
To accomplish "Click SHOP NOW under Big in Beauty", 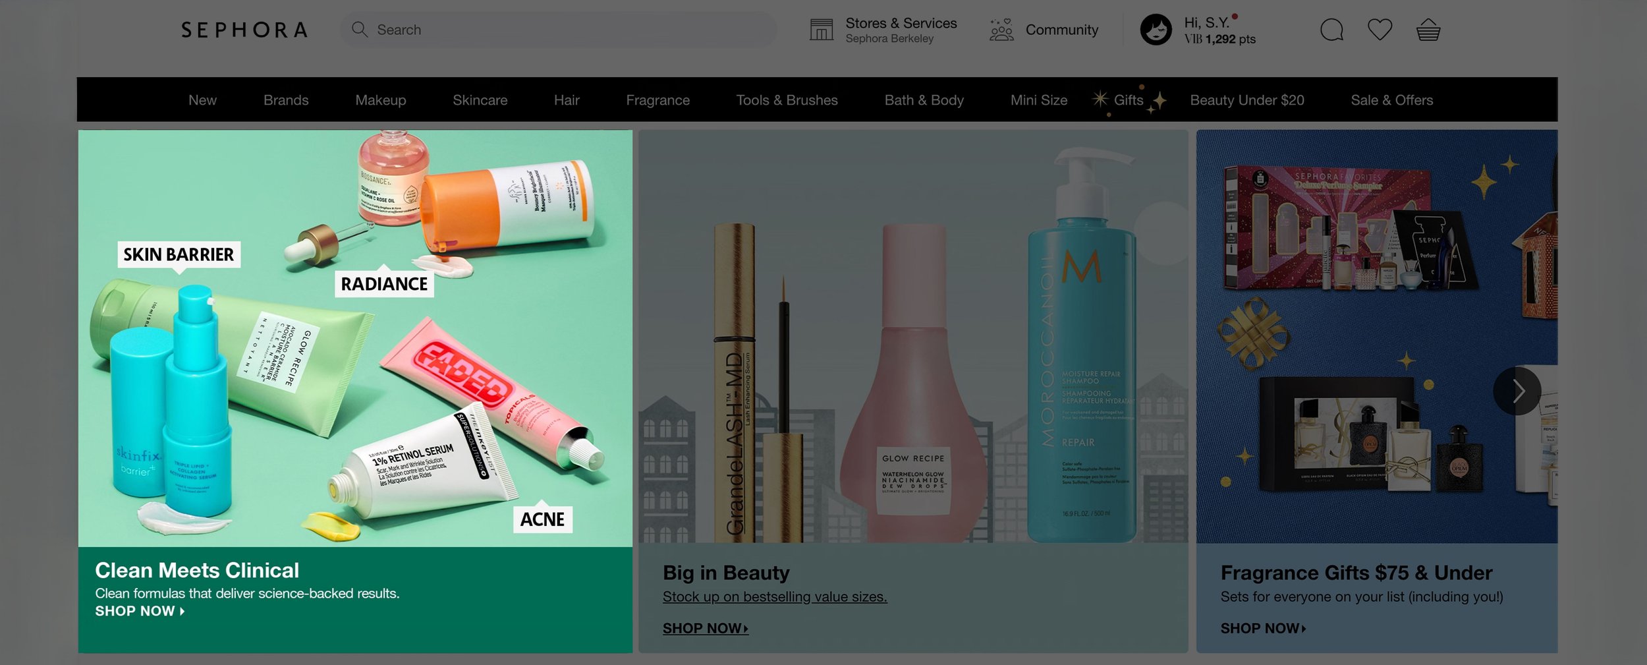I will 706,628.
